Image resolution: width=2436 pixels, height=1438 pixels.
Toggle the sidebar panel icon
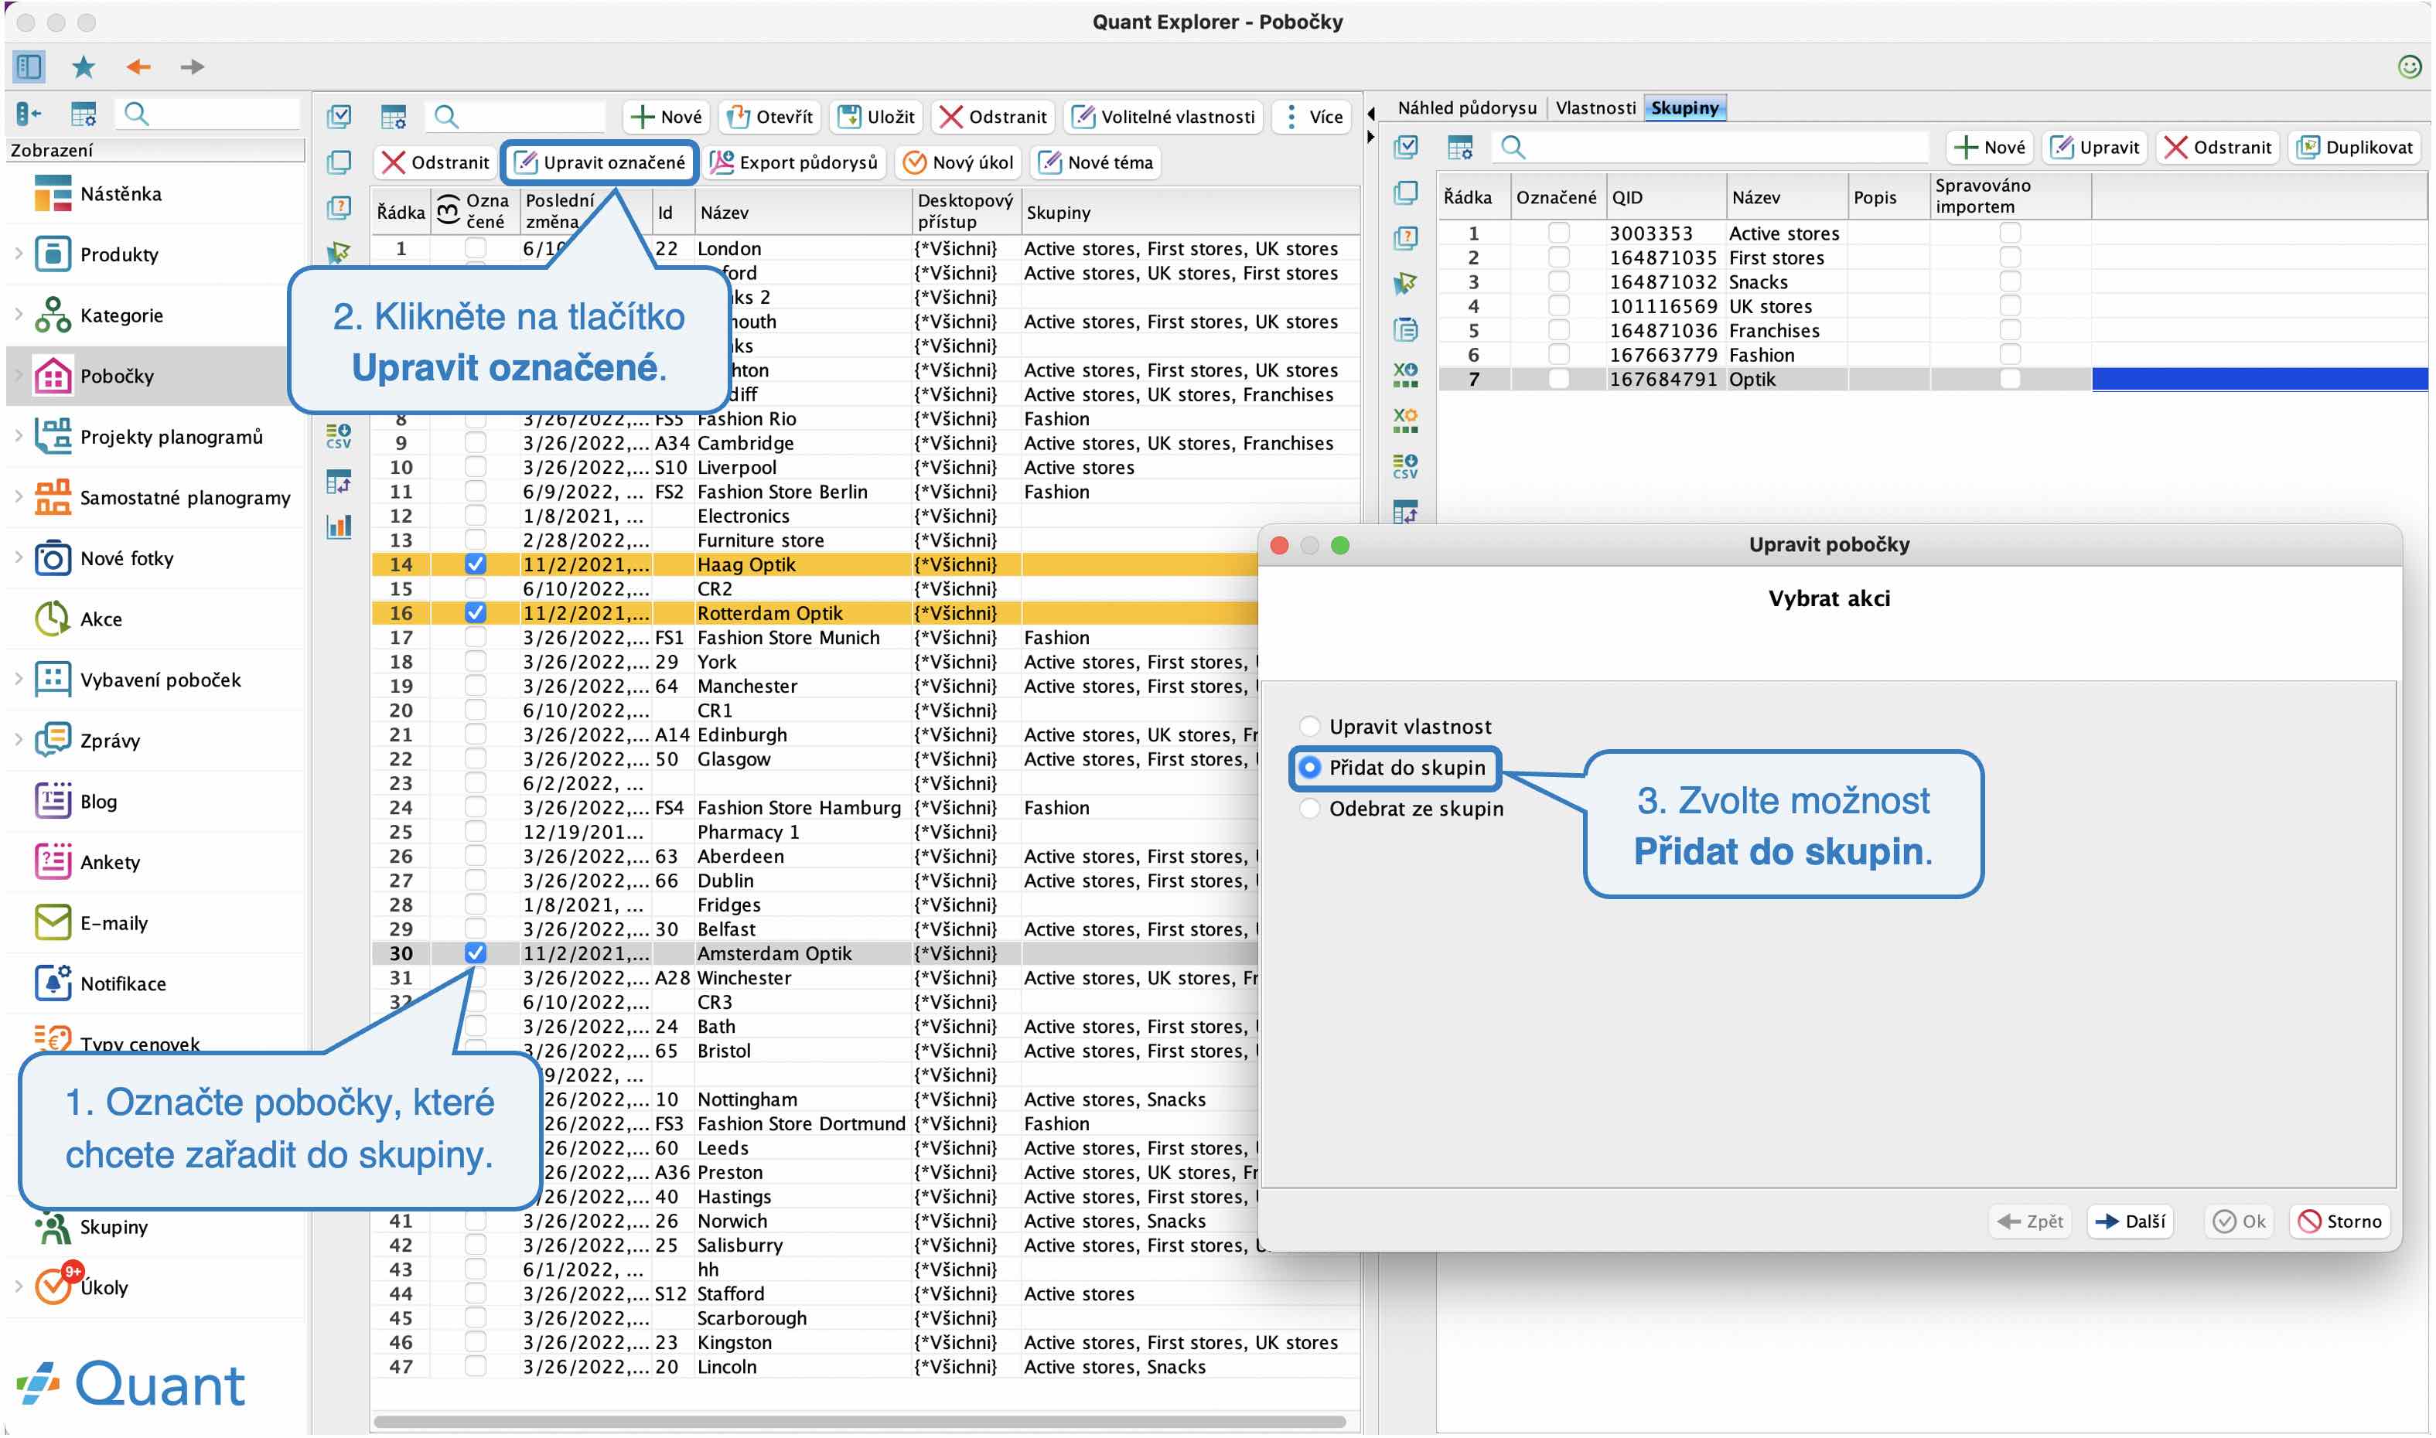(x=29, y=66)
